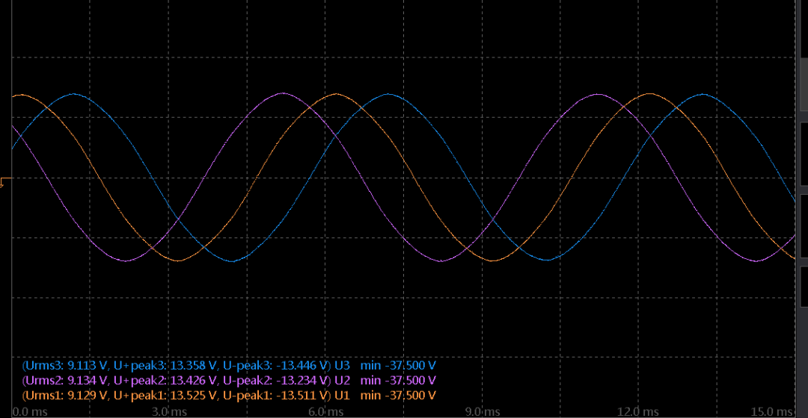
Task: Select the blue U3 channel label
Action: point(342,366)
